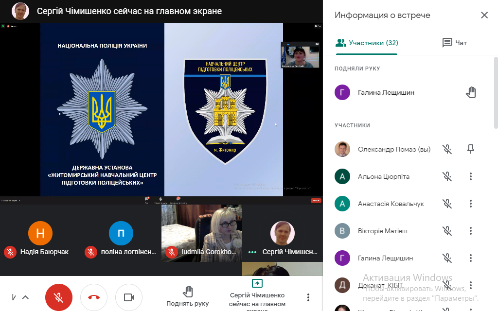Open the three-dot menu for Вікторія Матіяш
The height and width of the screenshot is (311, 498).
(x=471, y=231)
